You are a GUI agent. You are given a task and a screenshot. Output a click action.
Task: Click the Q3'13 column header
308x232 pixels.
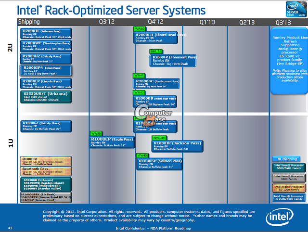click(x=283, y=23)
